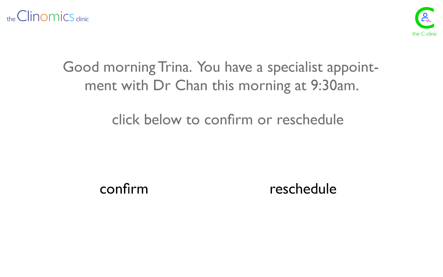Click the pink heartbeat line symbol
Viewport: 443px width, 277px height.
click(429, 21)
